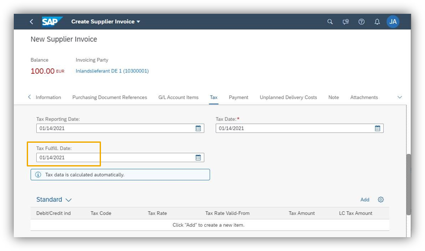The image size is (425, 251).
Task: Expand the Standard view variant dropdown
Action: [x=68, y=200]
